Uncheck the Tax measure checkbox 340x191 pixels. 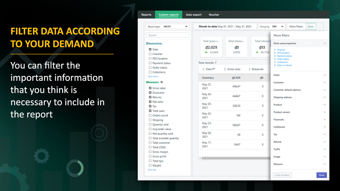(150, 106)
